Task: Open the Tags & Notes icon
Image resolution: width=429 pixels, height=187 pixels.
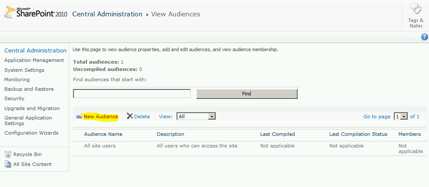Action: click(x=415, y=9)
